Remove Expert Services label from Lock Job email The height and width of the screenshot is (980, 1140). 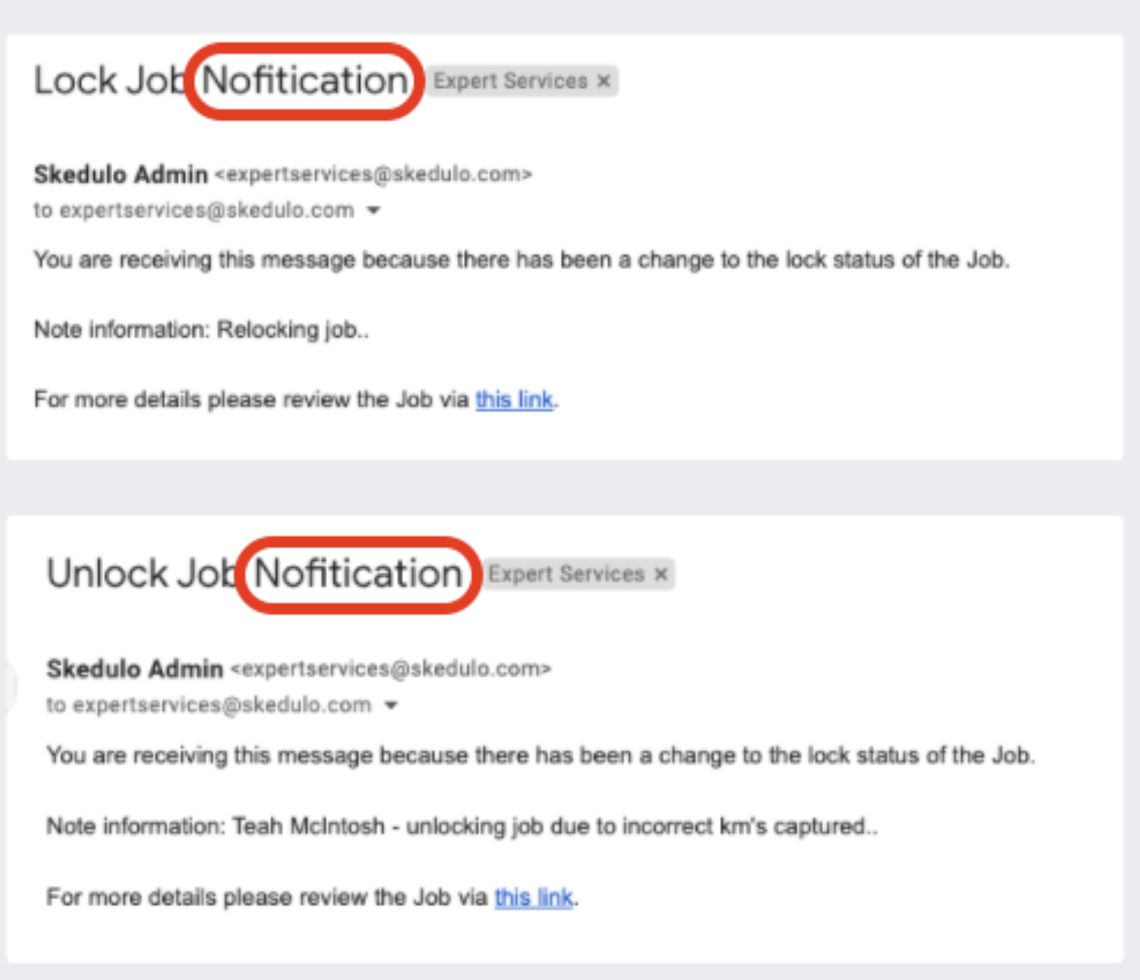click(x=605, y=81)
